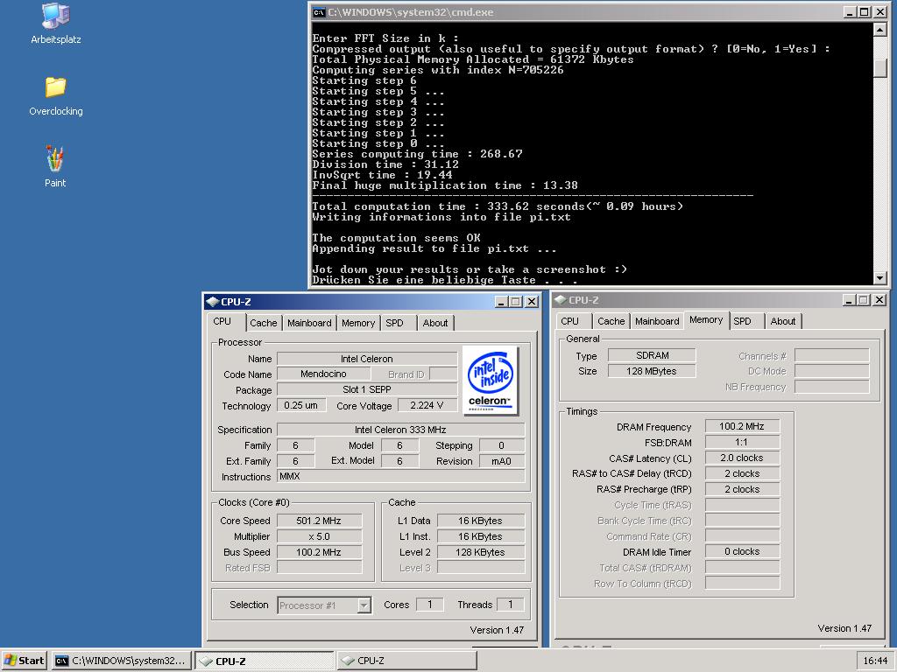Activate the second CPU-Z taskbar button
The image size is (897, 672).
(x=406, y=661)
